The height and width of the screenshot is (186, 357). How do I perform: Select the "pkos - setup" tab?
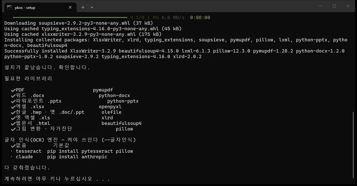pos(40,8)
